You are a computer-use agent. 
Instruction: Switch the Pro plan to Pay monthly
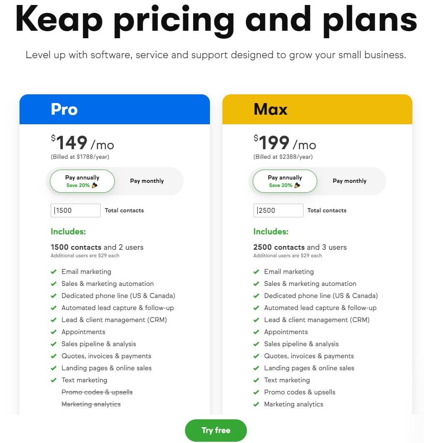click(147, 181)
